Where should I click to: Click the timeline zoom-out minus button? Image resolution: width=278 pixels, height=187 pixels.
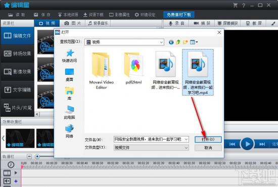pyautogui.click(x=29, y=156)
